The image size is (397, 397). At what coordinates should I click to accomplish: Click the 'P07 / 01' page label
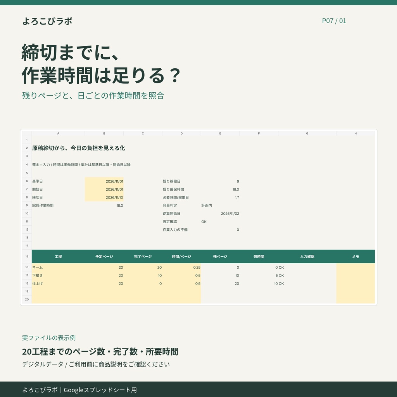click(334, 21)
